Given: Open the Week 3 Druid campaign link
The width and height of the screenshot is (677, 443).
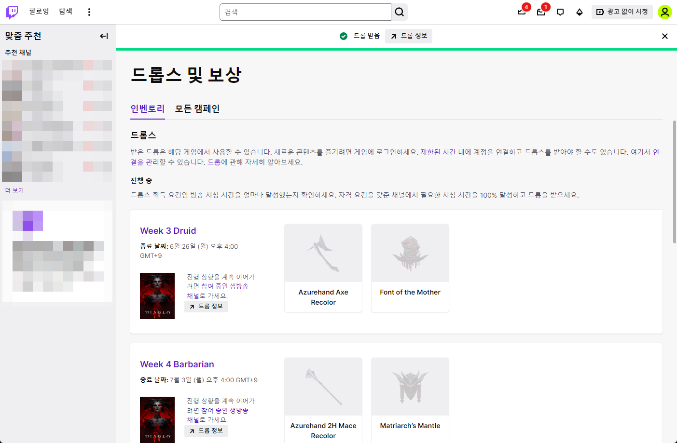Looking at the screenshot, I should [x=168, y=231].
